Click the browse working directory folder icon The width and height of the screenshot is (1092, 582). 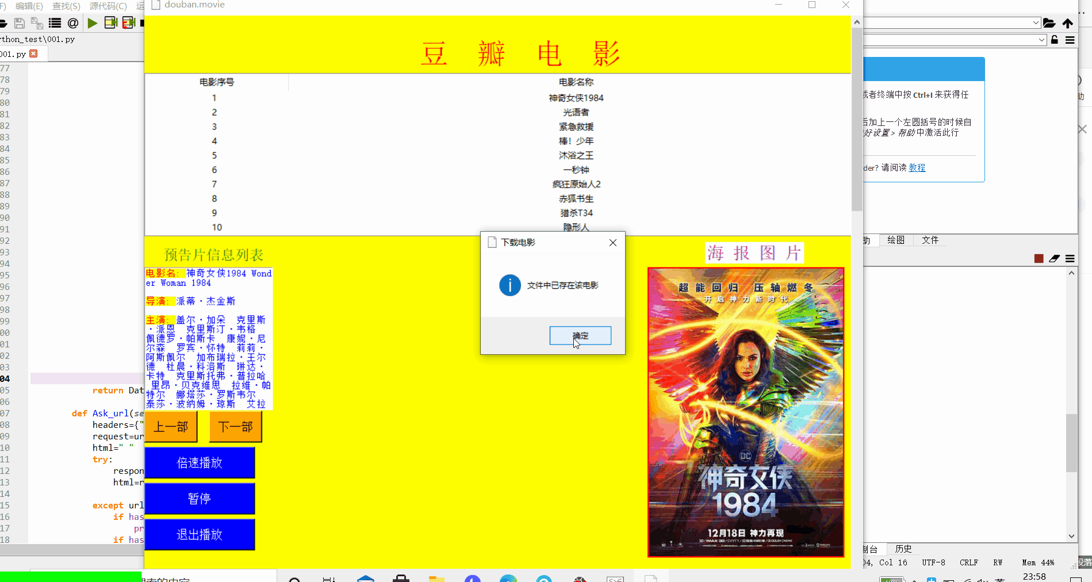click(1049, 23)
